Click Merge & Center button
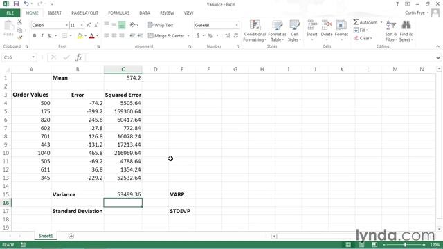 (166, 35)
